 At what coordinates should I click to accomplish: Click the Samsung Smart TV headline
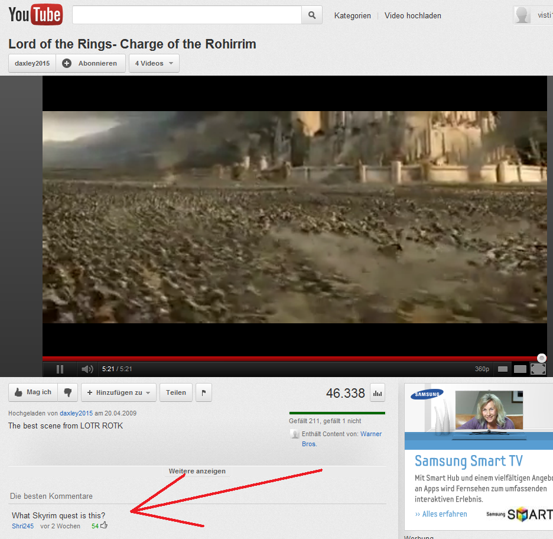pyautogui.click(x=469, y=461)
